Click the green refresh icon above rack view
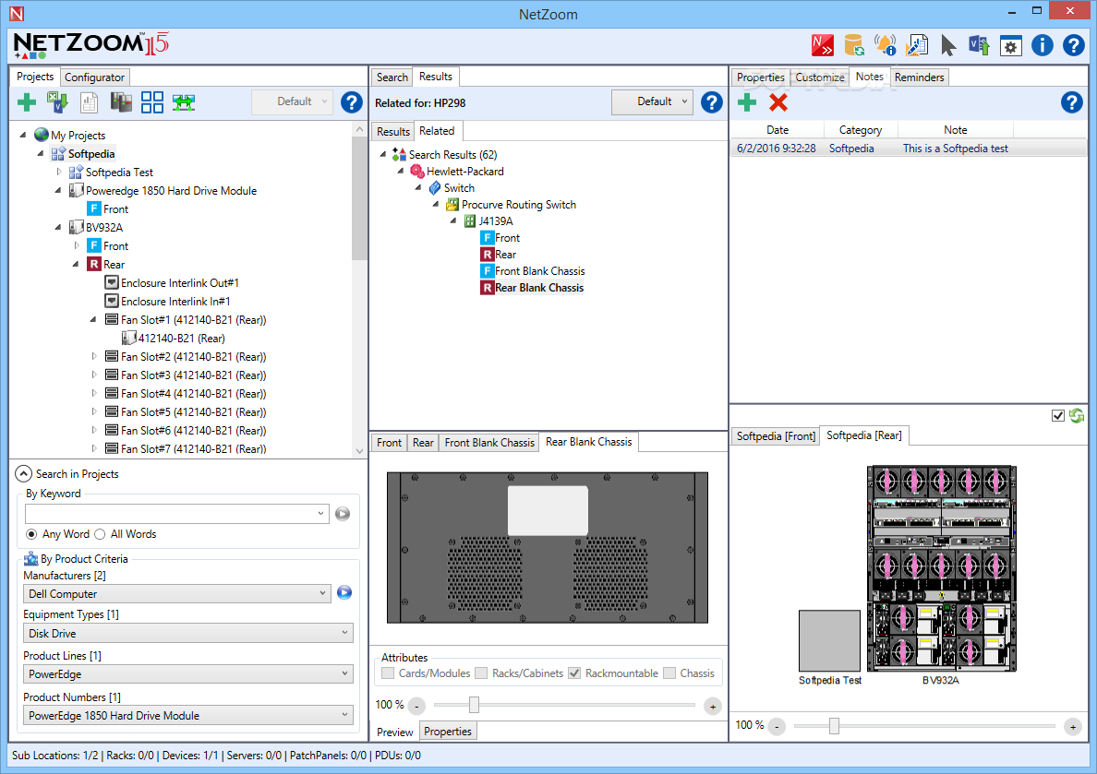Screen dimensions: 1097x774 tap(1077, 416)
